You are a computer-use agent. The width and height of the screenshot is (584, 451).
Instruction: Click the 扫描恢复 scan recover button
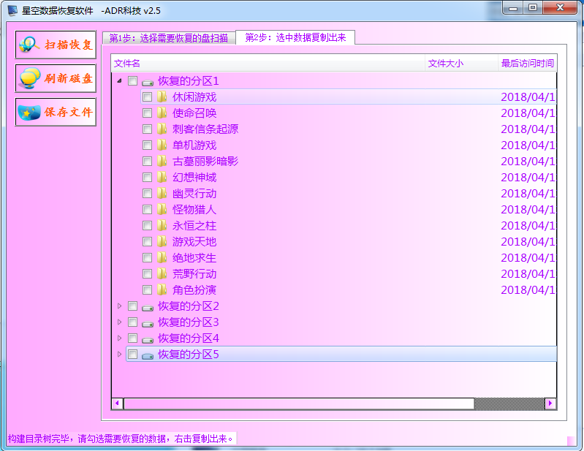(56, 45)
